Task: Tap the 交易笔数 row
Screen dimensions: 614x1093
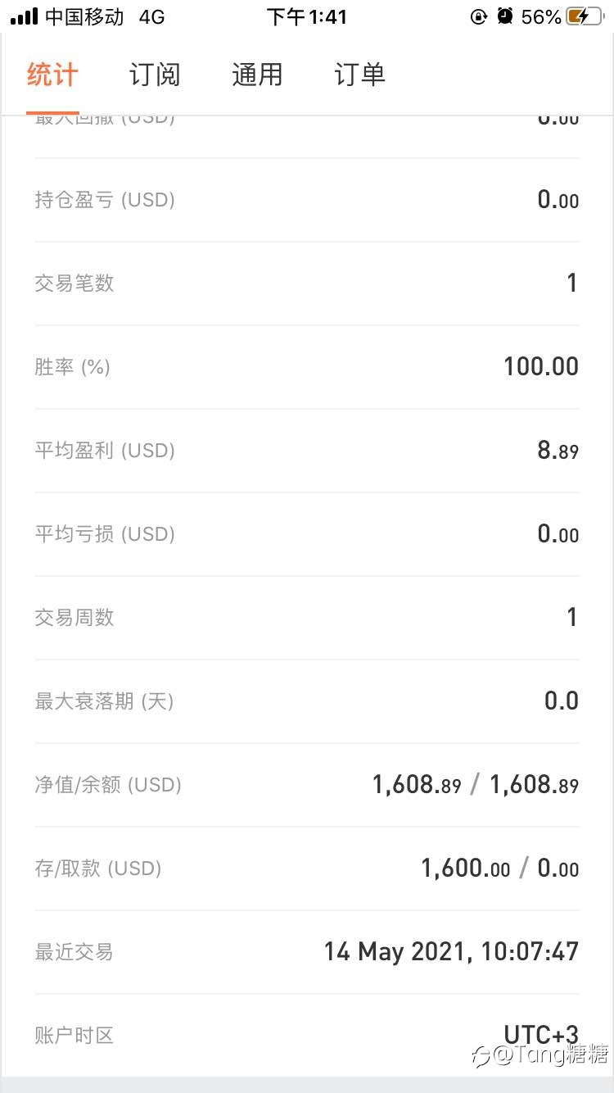Action: pyautogui.click(x=307, y=283)
